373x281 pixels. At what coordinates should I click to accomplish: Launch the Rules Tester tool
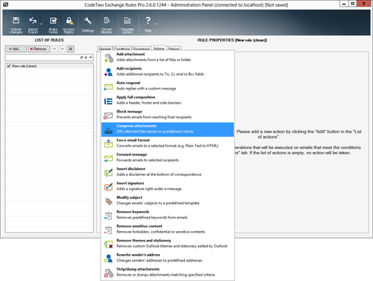[53, 25]
